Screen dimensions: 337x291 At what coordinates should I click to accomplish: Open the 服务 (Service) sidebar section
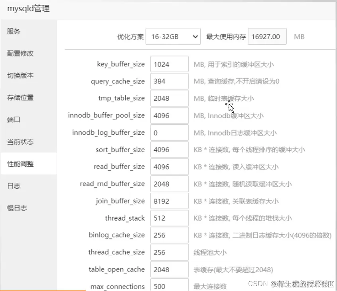(13, 32)
